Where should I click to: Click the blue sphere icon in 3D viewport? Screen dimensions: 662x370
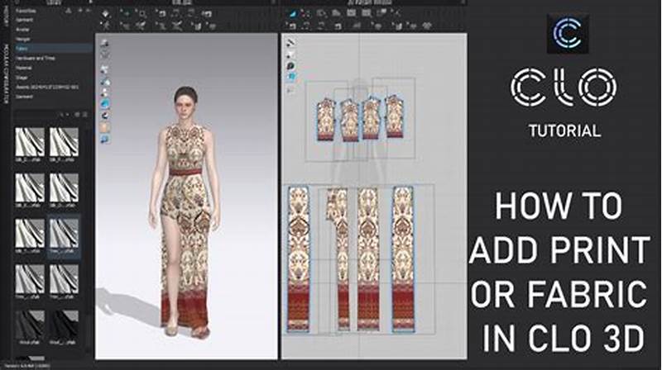coord(105,103)
